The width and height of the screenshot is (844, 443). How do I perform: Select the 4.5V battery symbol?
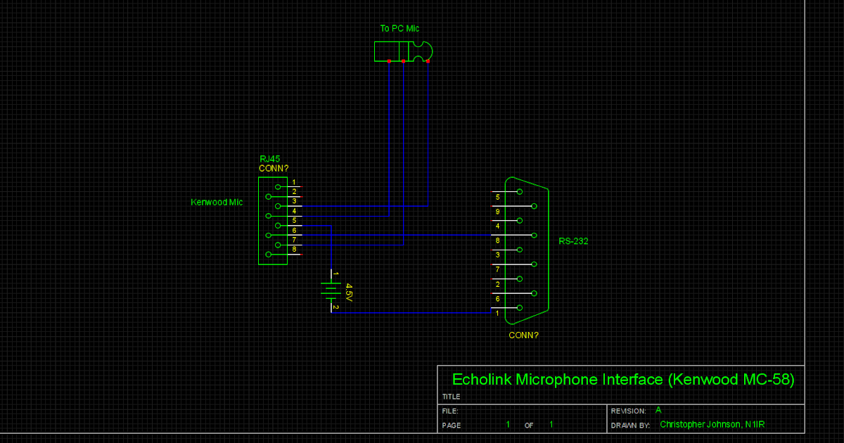pyautogui.click(x=331, y=287)
